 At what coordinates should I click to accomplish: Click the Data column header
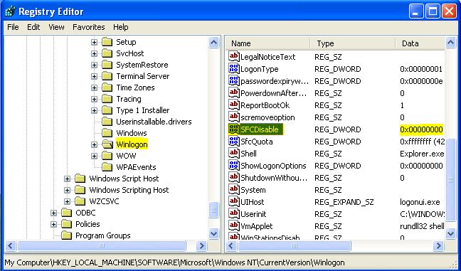pos(420,43)
